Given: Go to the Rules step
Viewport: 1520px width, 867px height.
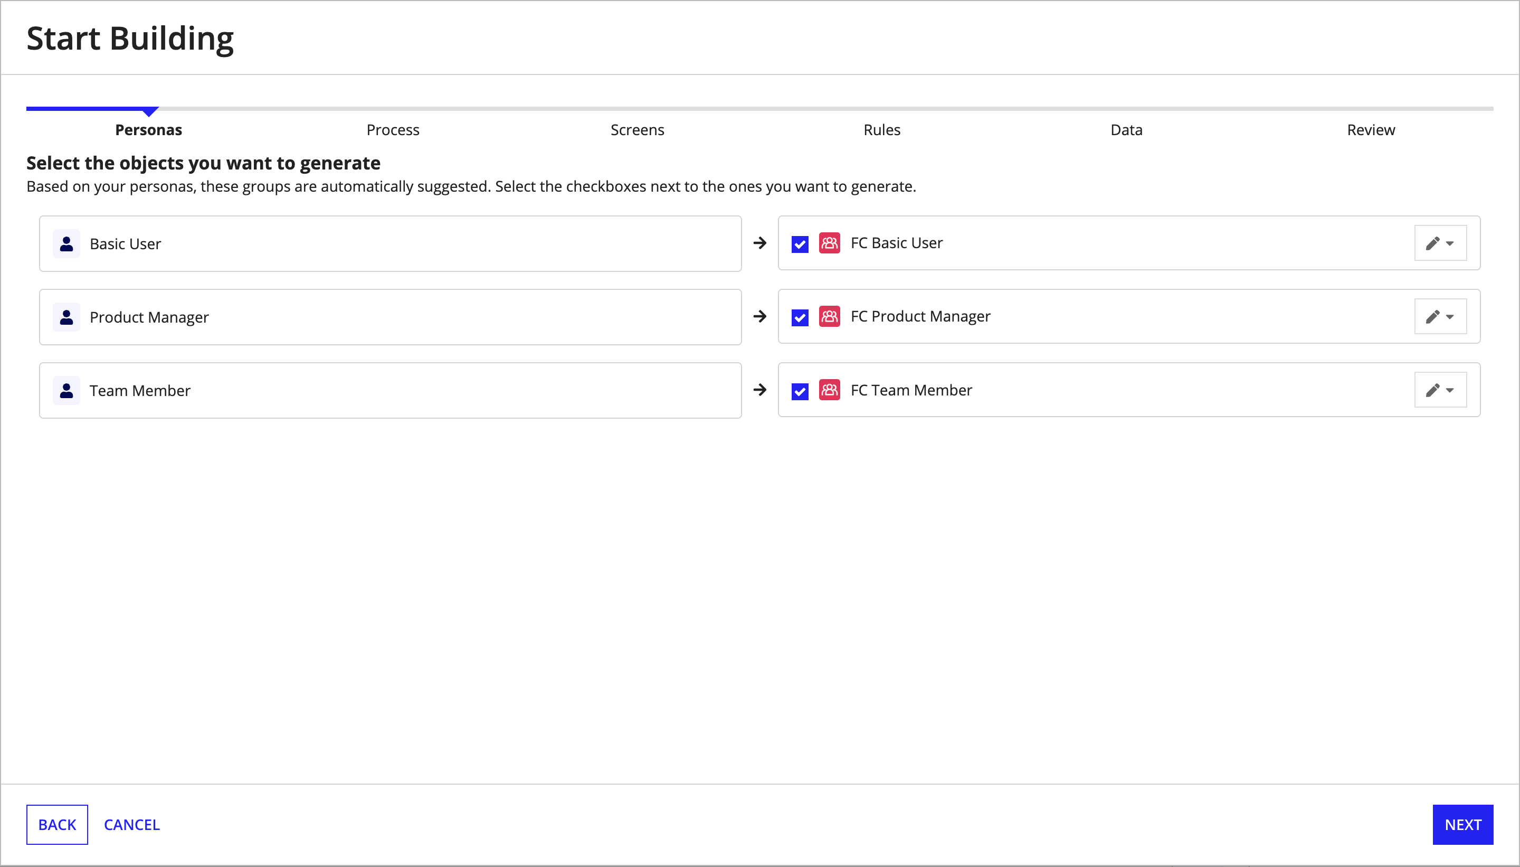Looking at the screenshot, I should 882,130.
